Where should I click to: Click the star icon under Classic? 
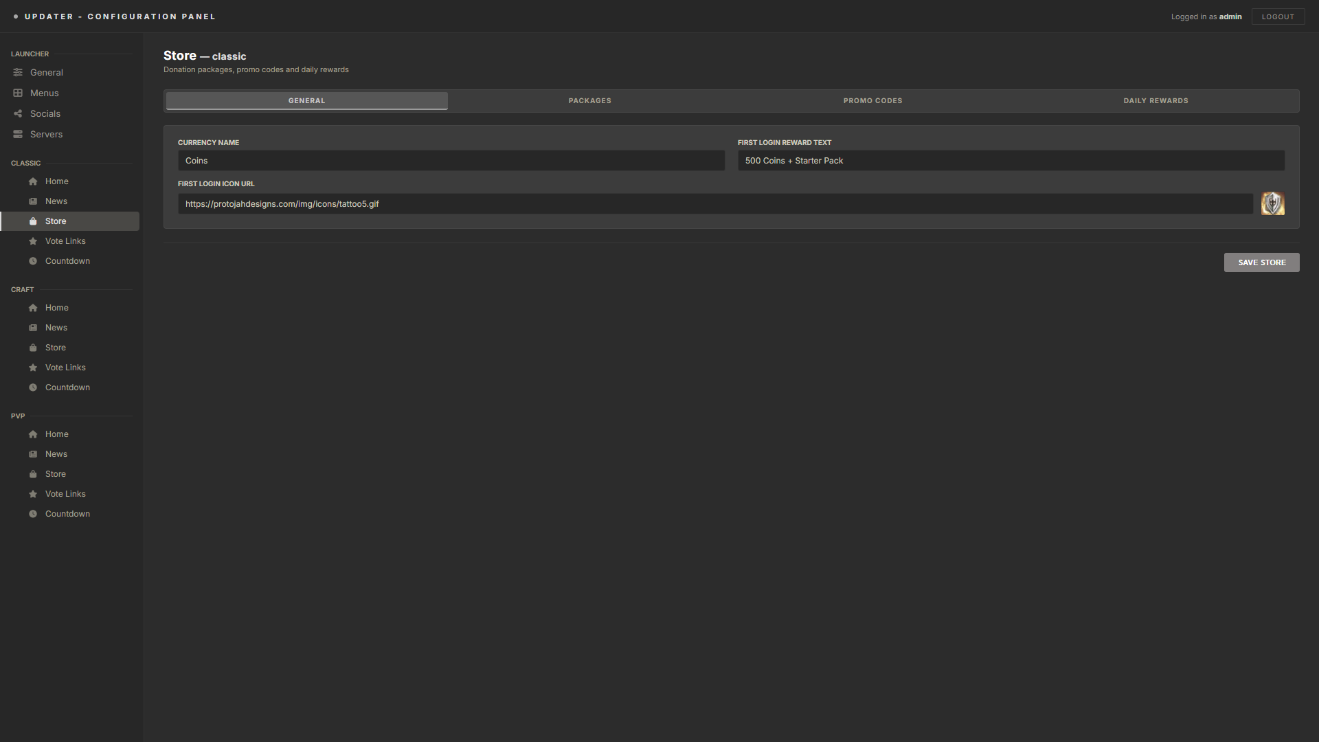(33, 241)
